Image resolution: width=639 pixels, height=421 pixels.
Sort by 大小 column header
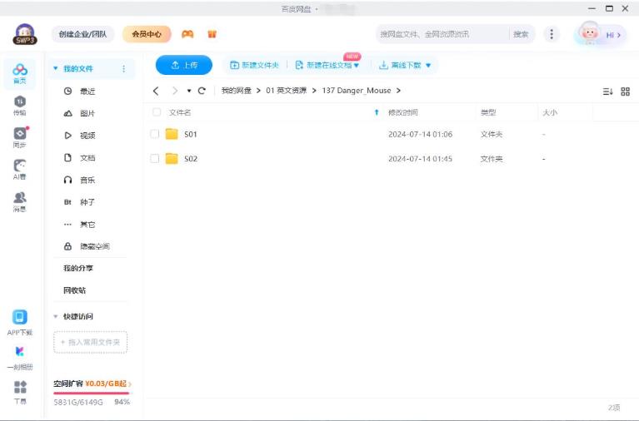tap(550, 112)
